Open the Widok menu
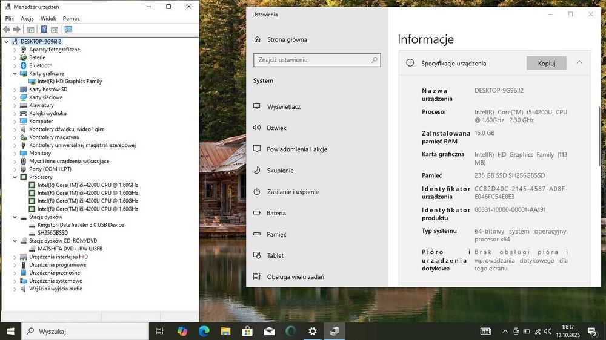Viewport: 606px width, 340px height. coord(48,19)
